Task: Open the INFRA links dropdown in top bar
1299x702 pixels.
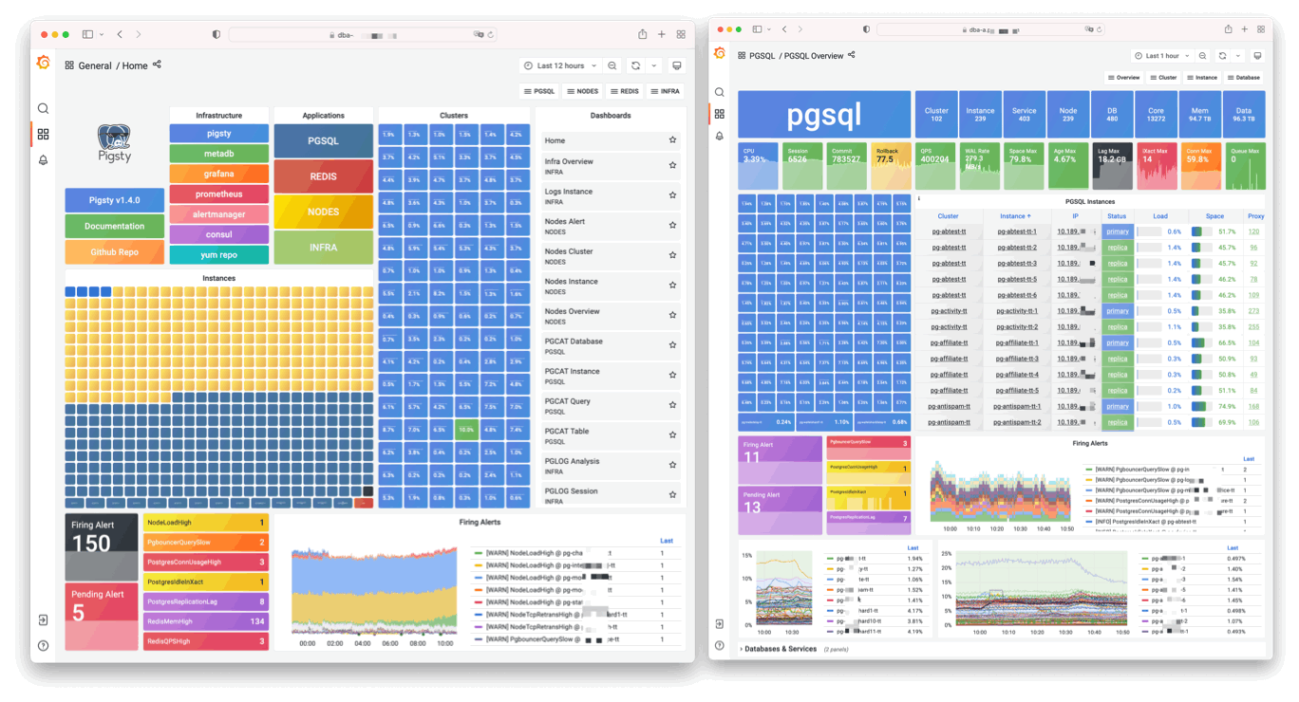Action: (x=666, y=91)
